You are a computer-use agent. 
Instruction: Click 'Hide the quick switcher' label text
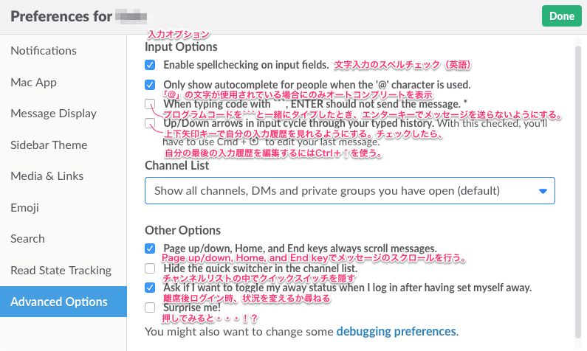[x=261, y=268]
